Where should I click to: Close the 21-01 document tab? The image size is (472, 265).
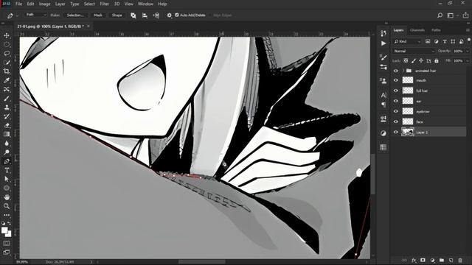click(x=88, y=26)
